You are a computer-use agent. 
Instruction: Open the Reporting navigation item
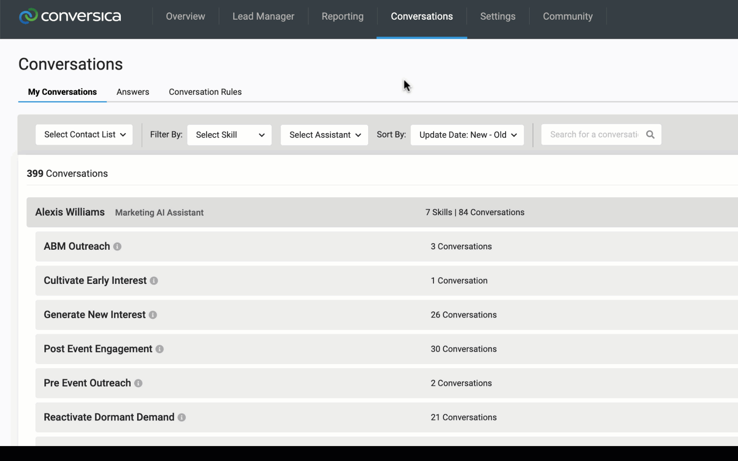tap(342, 16)
